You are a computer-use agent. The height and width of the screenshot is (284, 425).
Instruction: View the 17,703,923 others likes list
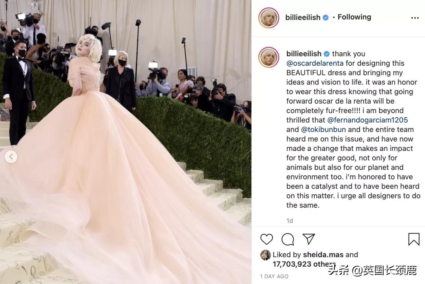tap(304, 264)
